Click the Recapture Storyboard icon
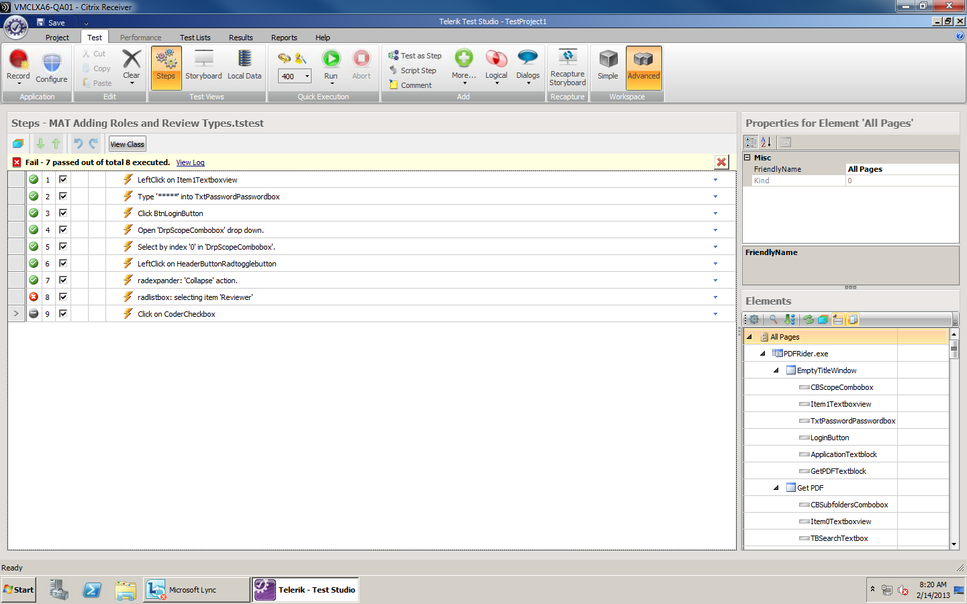 coord(567,67)
